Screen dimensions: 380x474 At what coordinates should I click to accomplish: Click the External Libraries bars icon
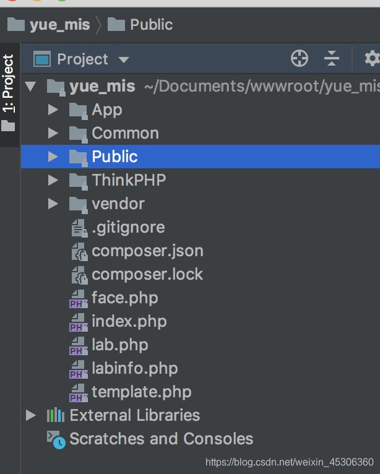tap(56, 415)
